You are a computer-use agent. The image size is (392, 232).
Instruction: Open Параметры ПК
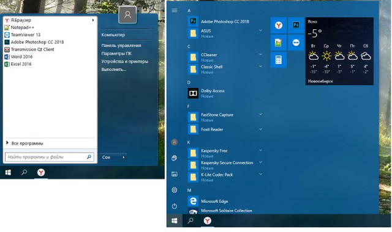[116, 53]
